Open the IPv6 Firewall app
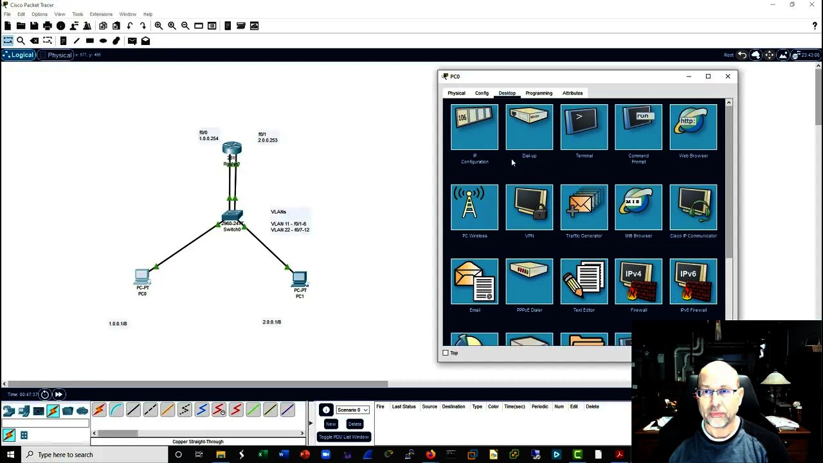Viewport: 823px width, 463px height. pyautogui.click(x=693, y=282)
